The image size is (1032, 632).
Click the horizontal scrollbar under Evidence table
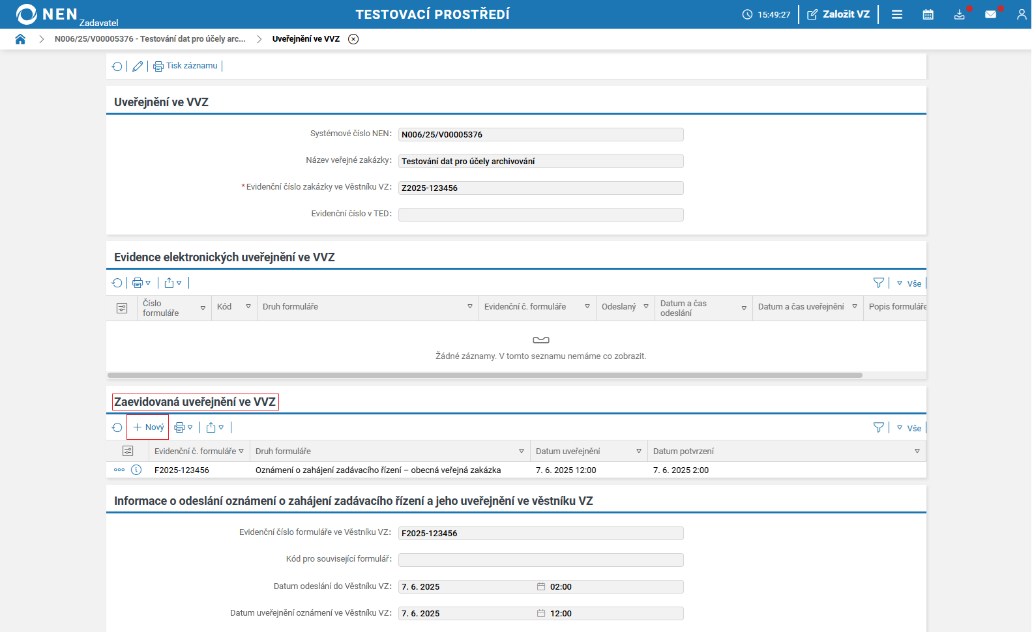pyautogui.click(x=484, y=375)
